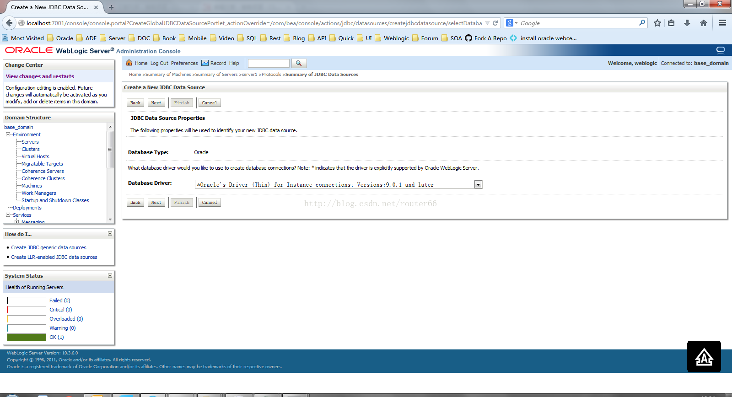Viewport: 732px width, 397px height.
Task: Click console search magnifier button
Action: (x=299, y=63)
